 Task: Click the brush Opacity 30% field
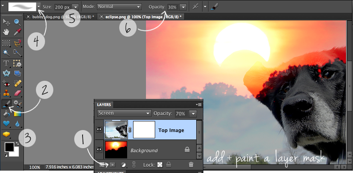pos(173,7)
